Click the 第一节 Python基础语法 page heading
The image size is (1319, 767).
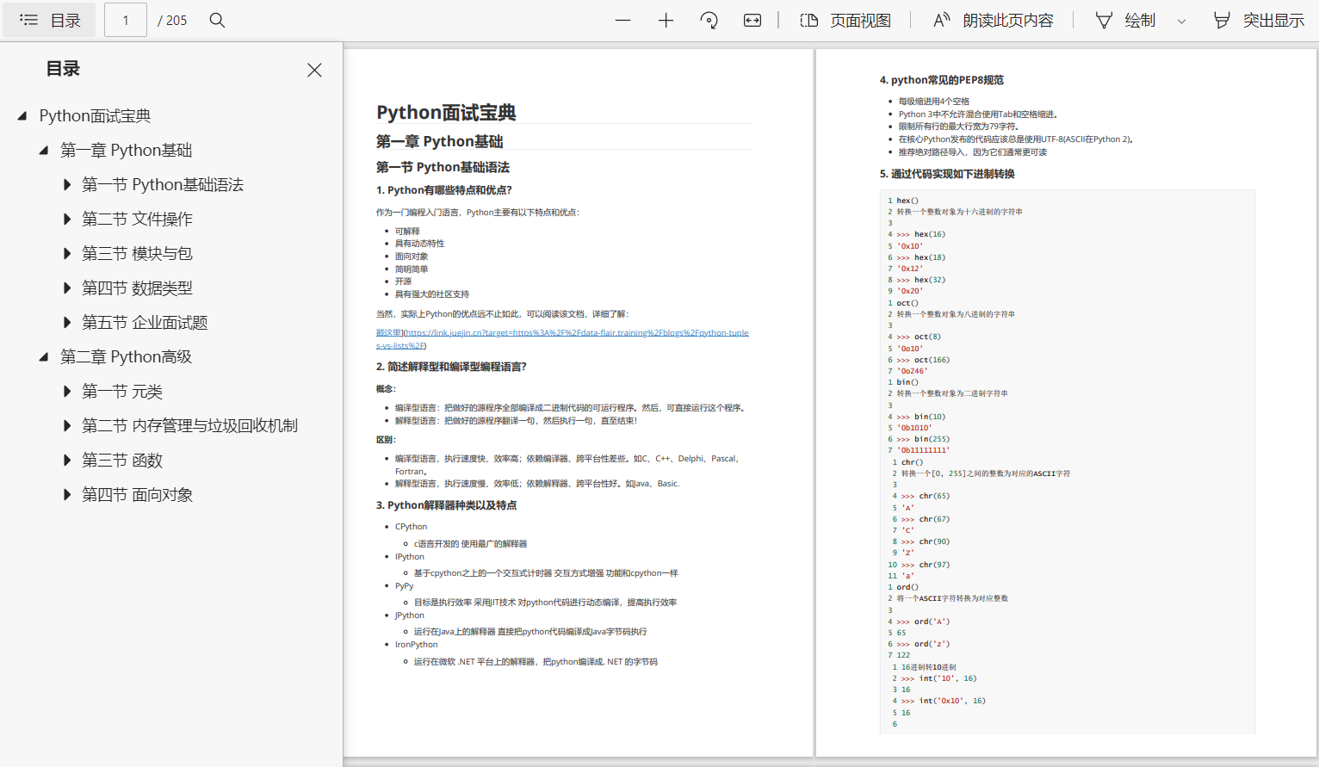[x=443, y=167]
